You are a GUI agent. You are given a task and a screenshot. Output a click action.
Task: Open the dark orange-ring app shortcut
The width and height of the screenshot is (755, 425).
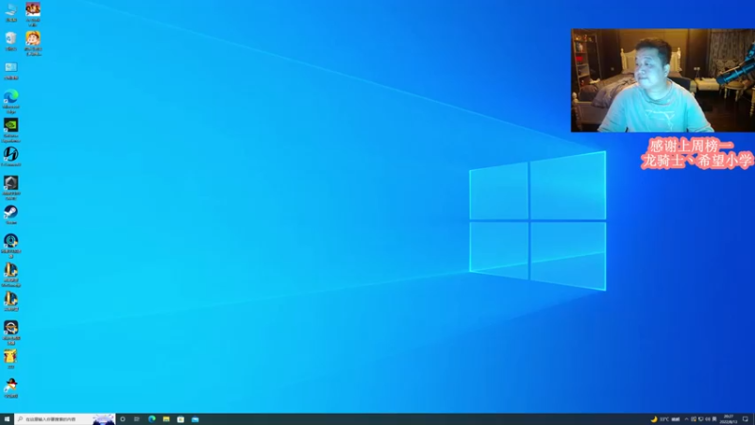tap(10, 332)
